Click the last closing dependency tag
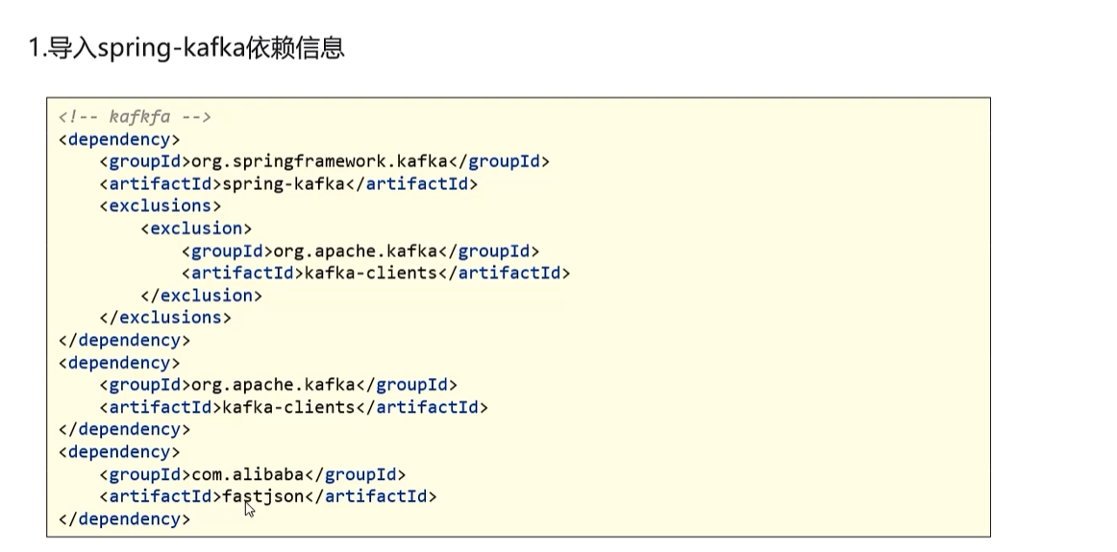The width and height of the screenshot is (1117, 552). [x=125, y=519]
